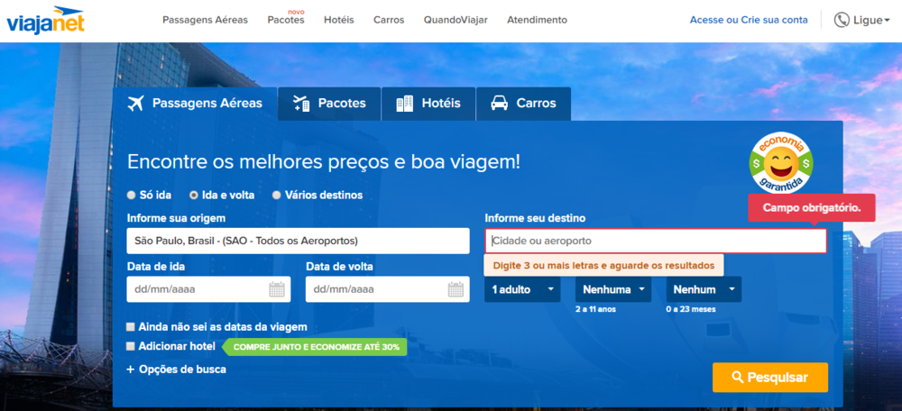Focus the destination Cidade ou aeroporto field
902x411 pixels.
pos(656,241)
